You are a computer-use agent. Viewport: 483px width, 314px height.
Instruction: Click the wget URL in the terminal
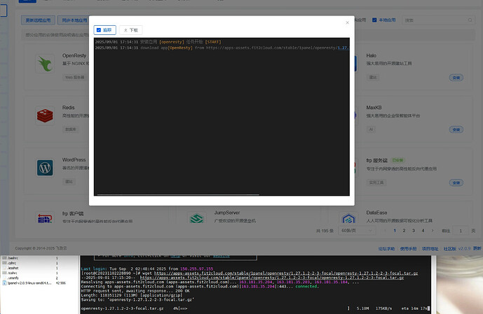point(286,273)
